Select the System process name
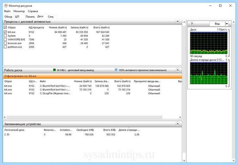Screen dimensions: 238x165 pos(12,36)
